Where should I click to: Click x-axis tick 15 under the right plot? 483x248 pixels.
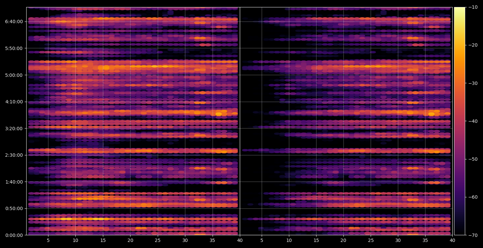pos(316,241)
